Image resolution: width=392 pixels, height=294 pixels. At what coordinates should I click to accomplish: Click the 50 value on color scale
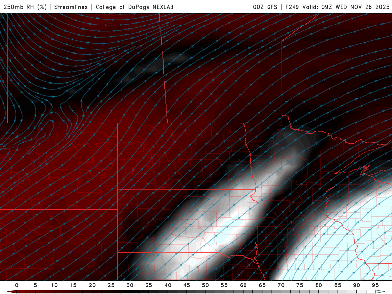coord(205,285)
